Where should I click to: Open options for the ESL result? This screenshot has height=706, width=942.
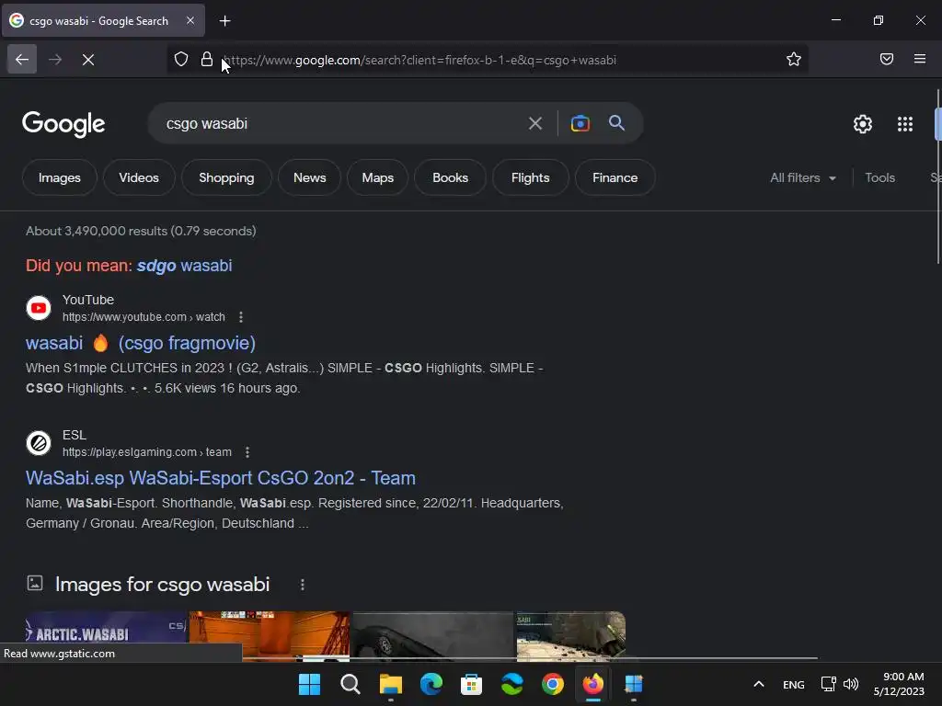point(247,452)
